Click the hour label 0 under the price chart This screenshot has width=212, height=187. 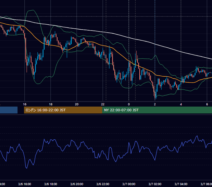[x=129, y=104]
